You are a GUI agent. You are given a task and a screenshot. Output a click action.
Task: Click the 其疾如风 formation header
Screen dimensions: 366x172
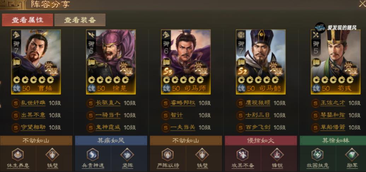point(111,141)
